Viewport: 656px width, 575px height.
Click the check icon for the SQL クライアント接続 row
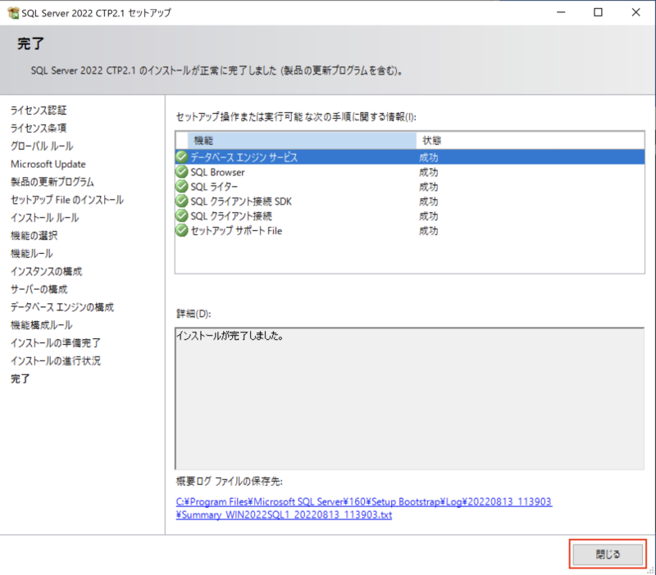pyautogui.click(x=181, y=215)
